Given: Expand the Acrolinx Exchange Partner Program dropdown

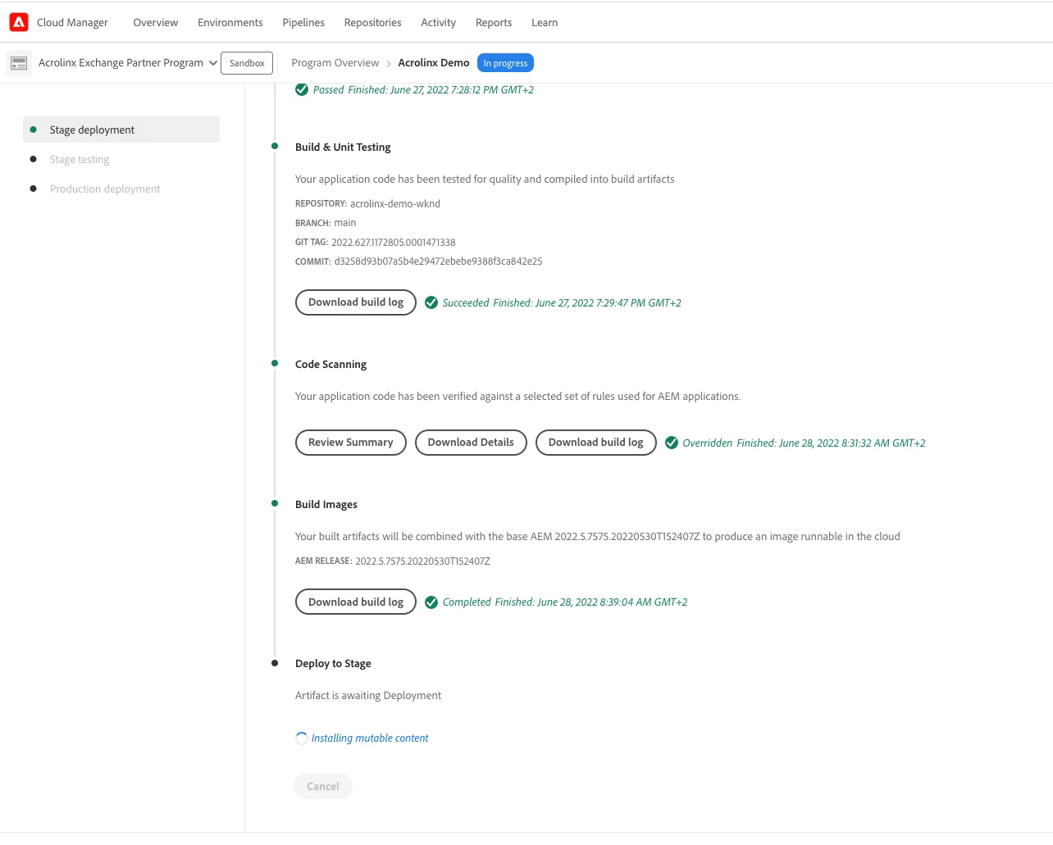Looking at the screenshot, I should (x=213, y=63).
